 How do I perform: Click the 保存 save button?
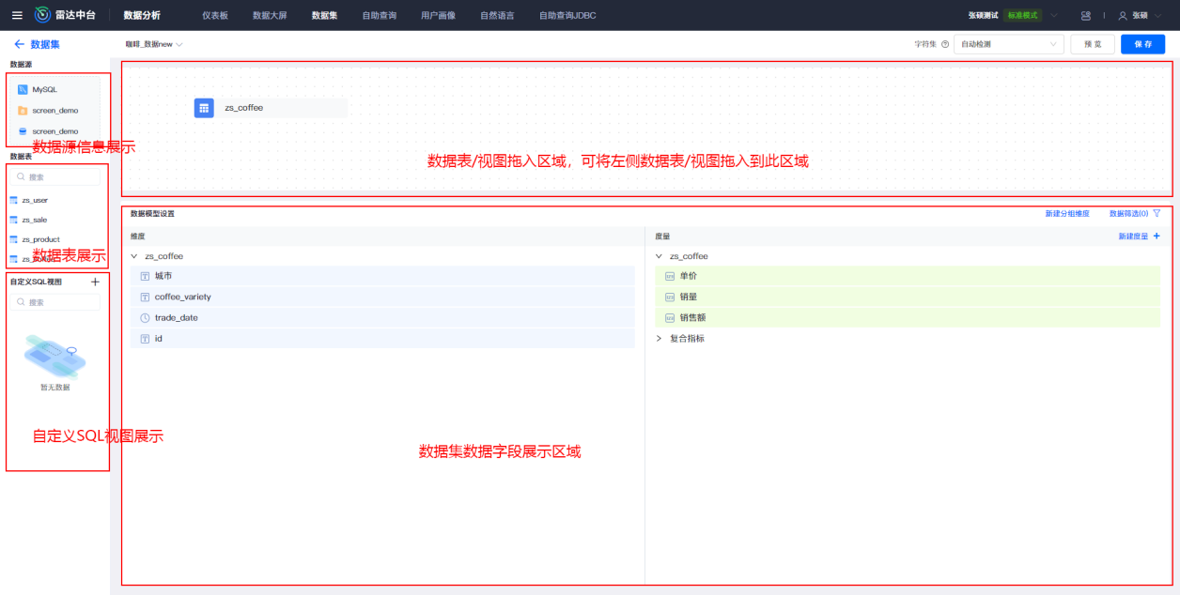tap(1142, 44)
